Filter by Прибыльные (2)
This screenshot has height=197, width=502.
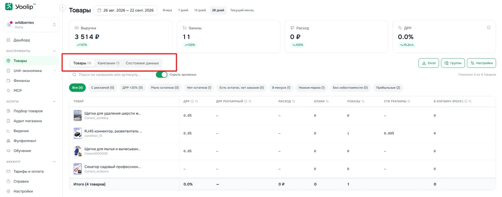click(x=388, y=88)
